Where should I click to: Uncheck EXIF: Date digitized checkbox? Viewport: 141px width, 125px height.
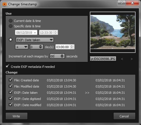pos(10,98)
